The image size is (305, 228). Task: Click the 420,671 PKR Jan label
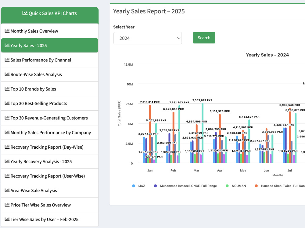click(154, 157)
